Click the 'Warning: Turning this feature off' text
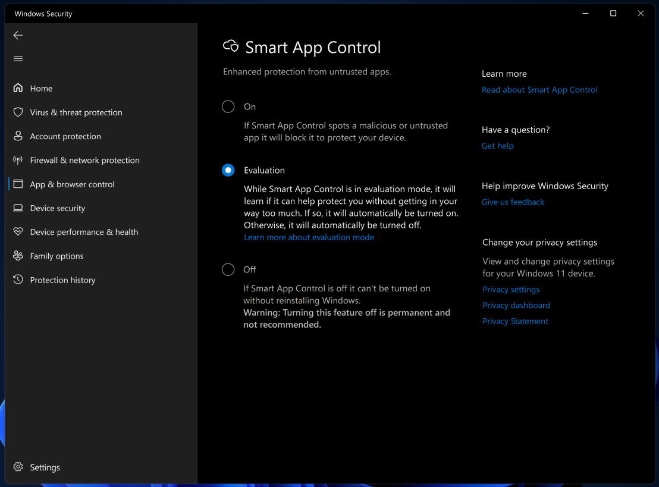This screenshot has width=659, height=487. tap(313, 313)
